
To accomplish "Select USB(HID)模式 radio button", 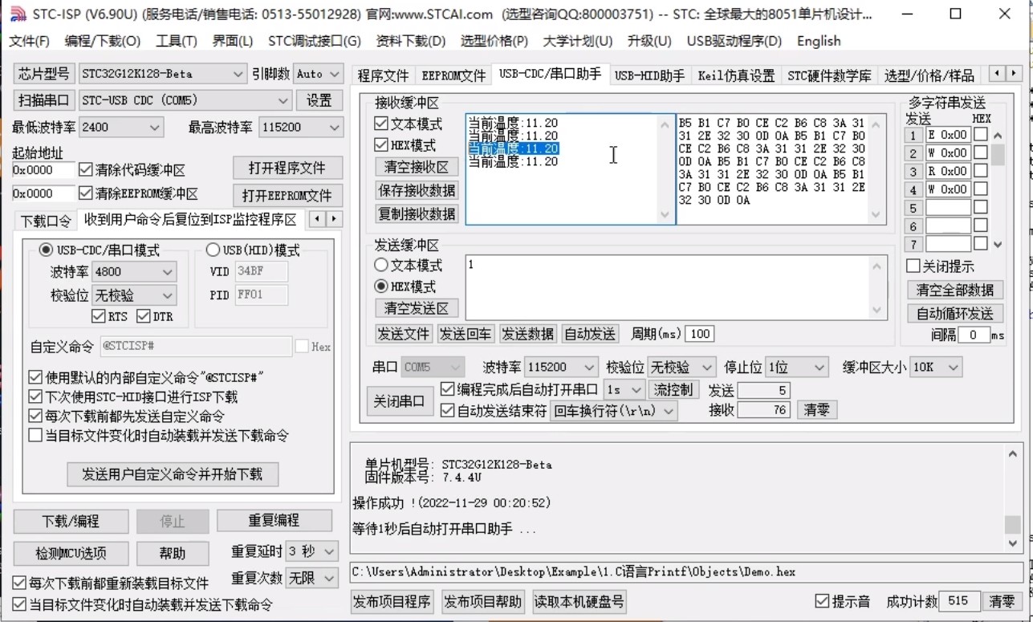I will pyautogui.click(x=213, y=250).
